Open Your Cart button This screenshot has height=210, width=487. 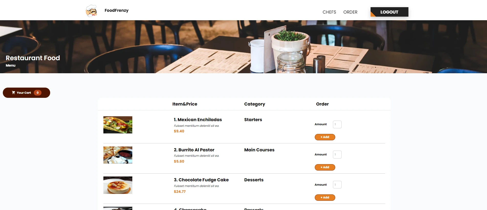click(x=26, y=93)
